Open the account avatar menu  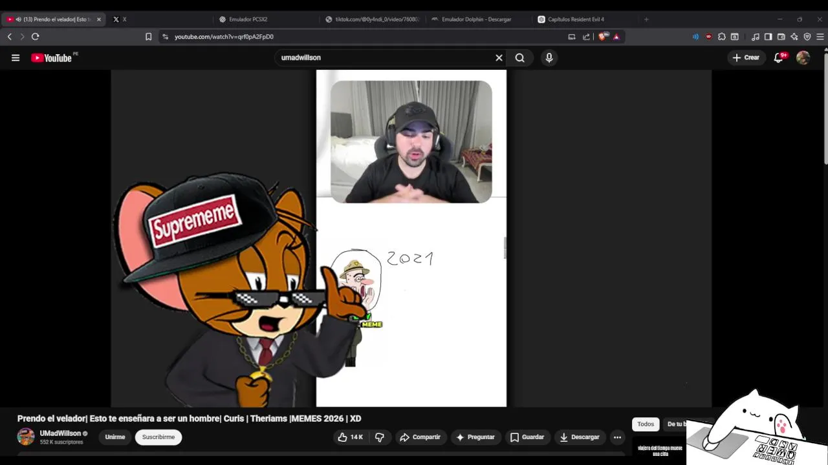coord(803,57)
